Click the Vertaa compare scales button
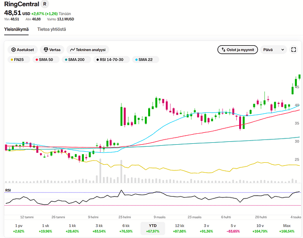This screenshot has height=238, width=303. point(52,50)
